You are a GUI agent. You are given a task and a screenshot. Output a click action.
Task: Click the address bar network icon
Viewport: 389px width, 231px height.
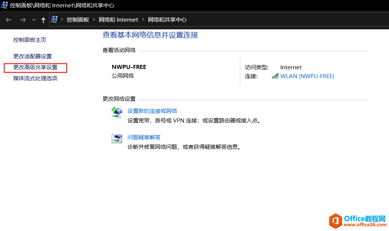(x=54, y=19)
